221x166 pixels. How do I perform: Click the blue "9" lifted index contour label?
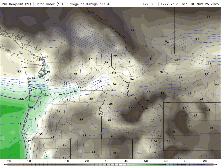coord(34,108)
